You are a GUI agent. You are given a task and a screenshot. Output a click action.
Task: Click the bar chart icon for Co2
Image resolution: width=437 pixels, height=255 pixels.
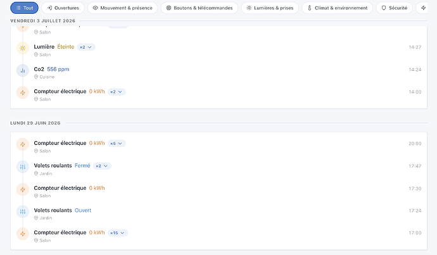23,70
